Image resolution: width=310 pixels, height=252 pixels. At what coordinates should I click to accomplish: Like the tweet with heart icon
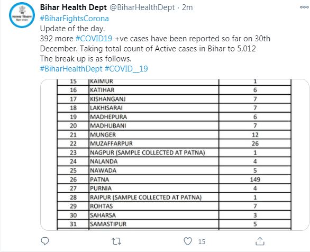point(188,241)
